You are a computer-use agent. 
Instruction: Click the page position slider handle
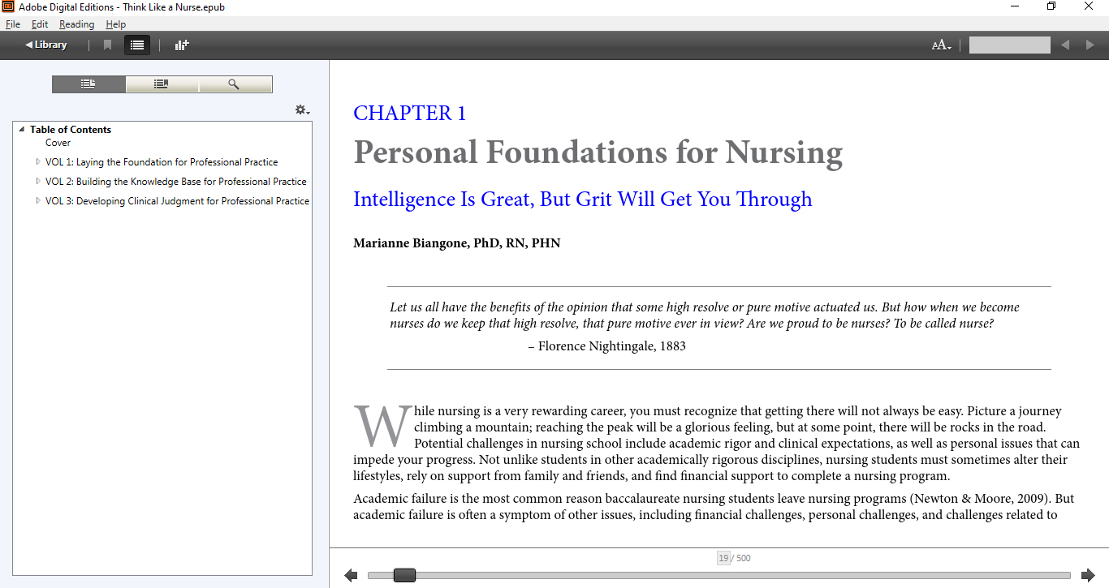tap(404, 576)
